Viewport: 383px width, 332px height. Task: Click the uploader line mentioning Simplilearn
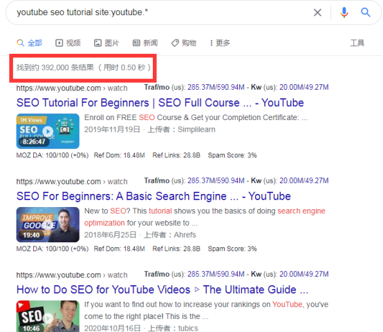click(150, 129)
